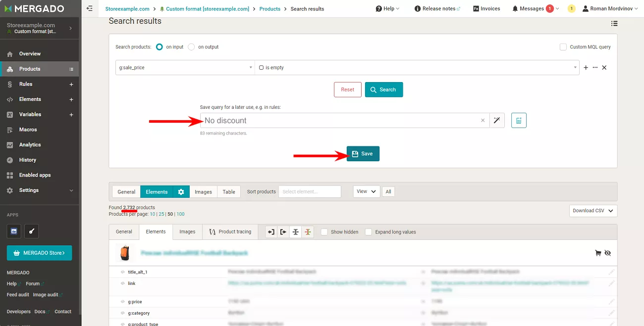
Task: Open the key-like app tile in Apps
Action: (x=31, y=231)
